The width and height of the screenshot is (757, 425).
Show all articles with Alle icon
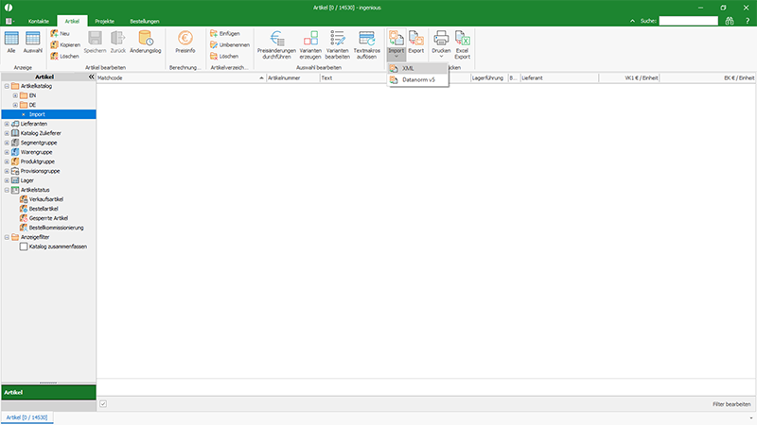[11, 42]
